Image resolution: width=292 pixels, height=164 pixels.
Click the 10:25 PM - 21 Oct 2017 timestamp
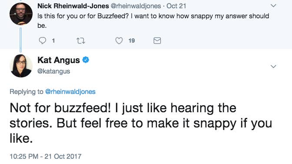point(46,156)
